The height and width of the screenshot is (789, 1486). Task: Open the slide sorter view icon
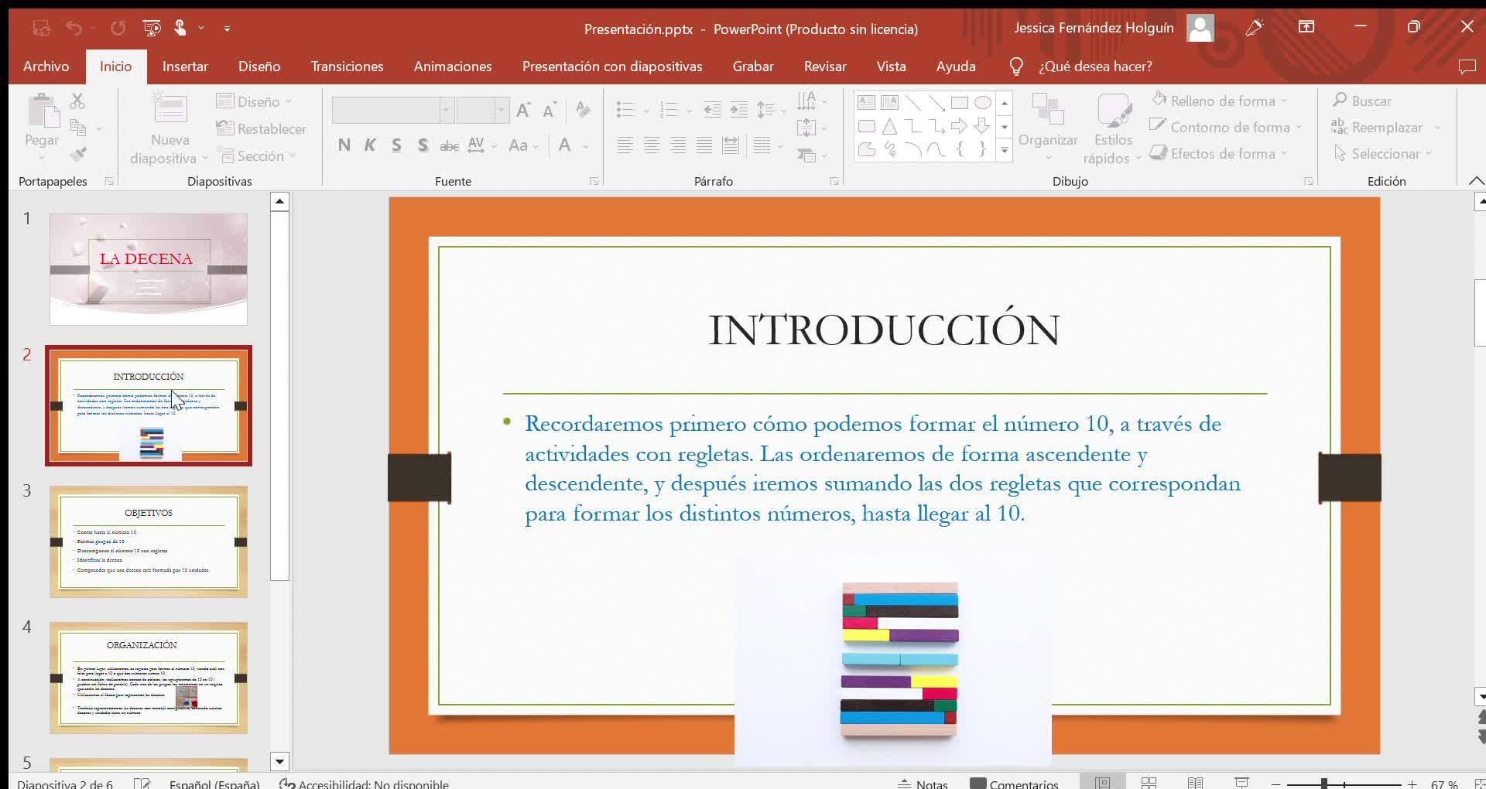(x=1149, y=783)
